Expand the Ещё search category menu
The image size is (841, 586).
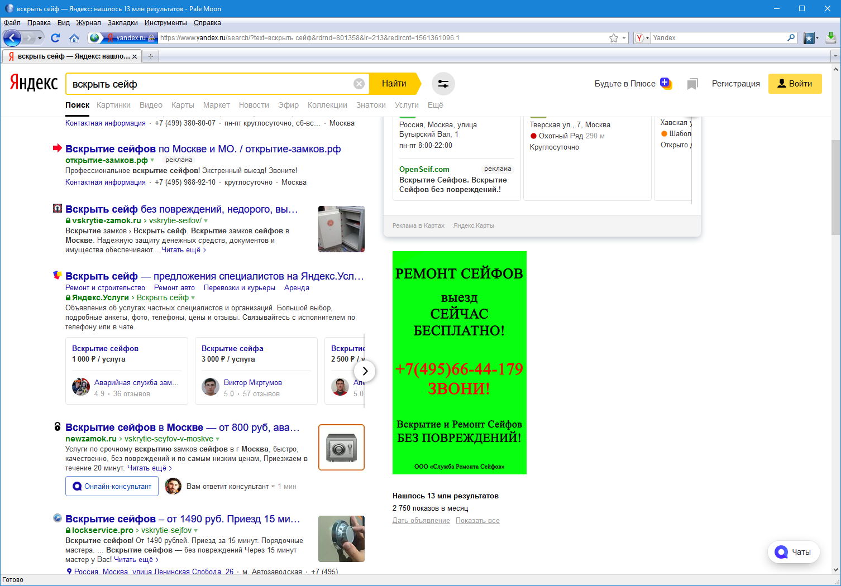pos(435,105)
